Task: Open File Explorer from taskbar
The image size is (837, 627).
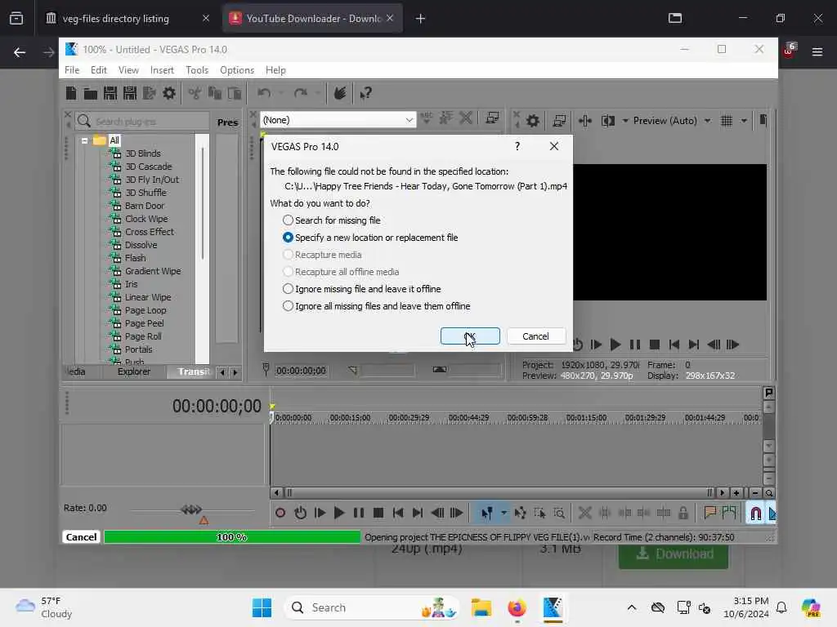Action: [x=481, y=607]
